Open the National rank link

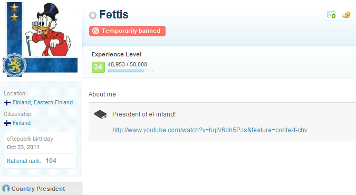(24, 161)
